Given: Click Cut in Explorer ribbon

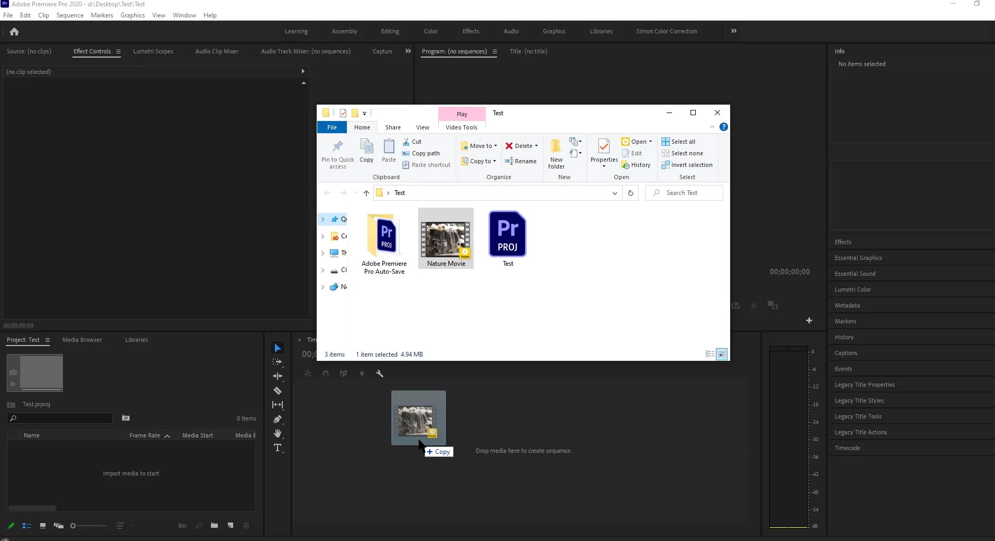Looking at the screenshot, I should [412, 142].
